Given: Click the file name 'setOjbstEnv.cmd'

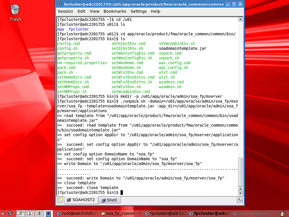Looking at the screenshot, I should (128, 43).
